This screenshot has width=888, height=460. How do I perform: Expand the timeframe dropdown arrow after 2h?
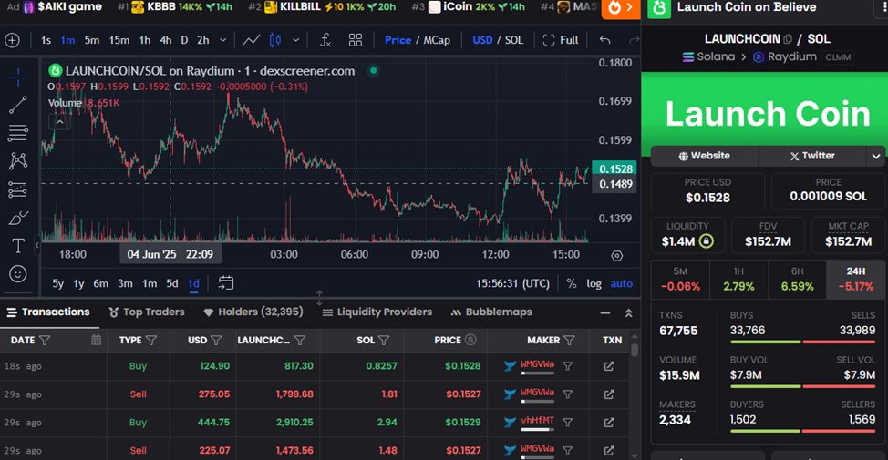pos(223,40)
